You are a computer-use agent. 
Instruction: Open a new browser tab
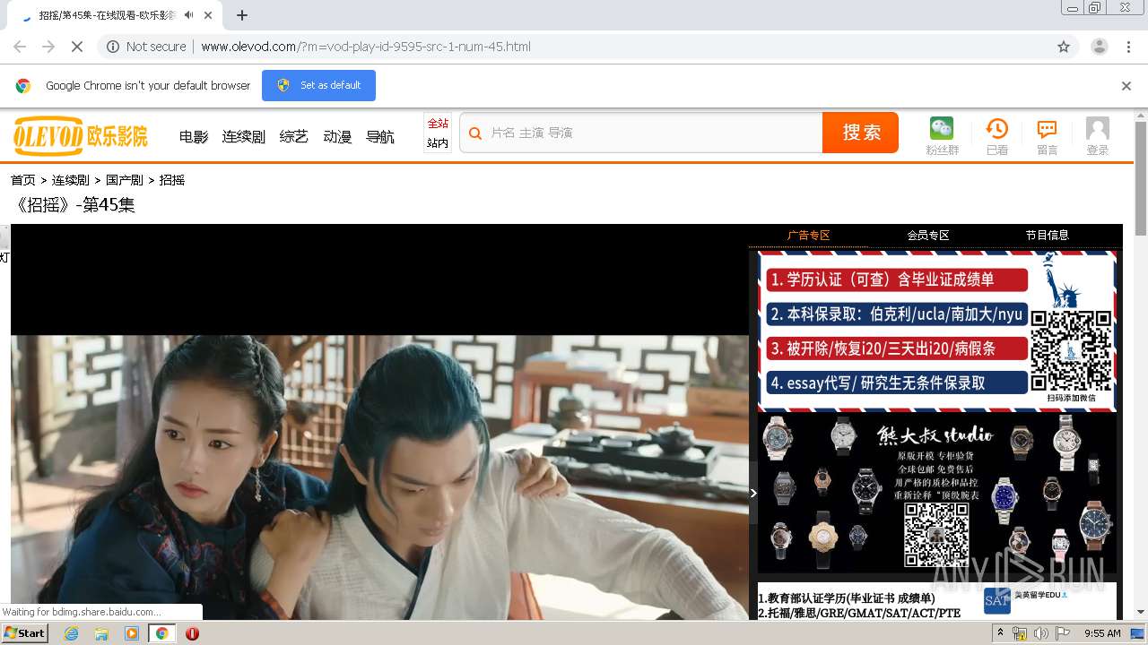click(242, 15)
